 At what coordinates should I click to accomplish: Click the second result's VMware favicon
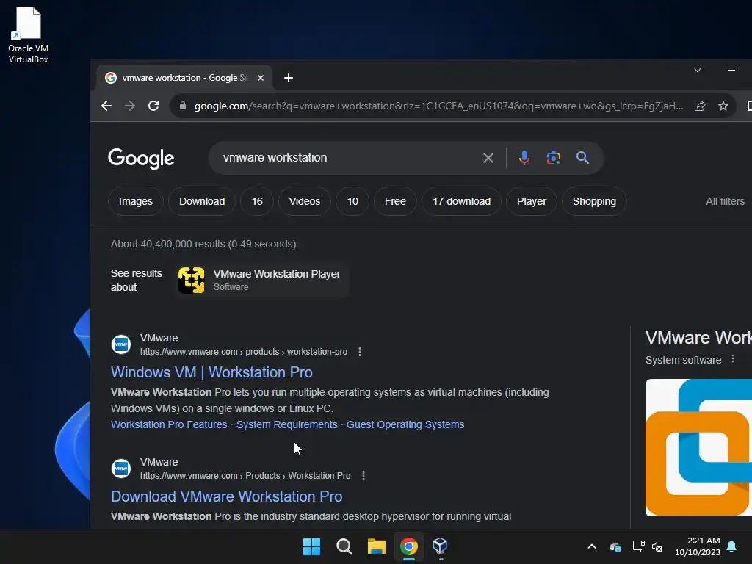coord(121,469)
